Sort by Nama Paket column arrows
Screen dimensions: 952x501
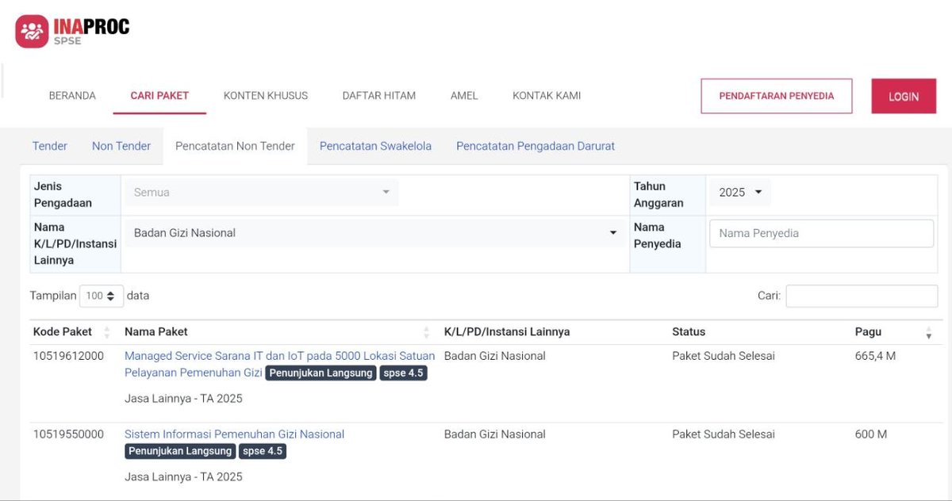[x=427, y=332]
